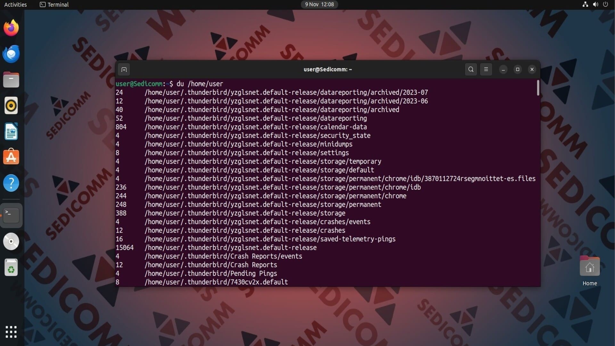Click the terminal vertical scrollbar handle
Screen dimensions: 615x346
point(538,87)
